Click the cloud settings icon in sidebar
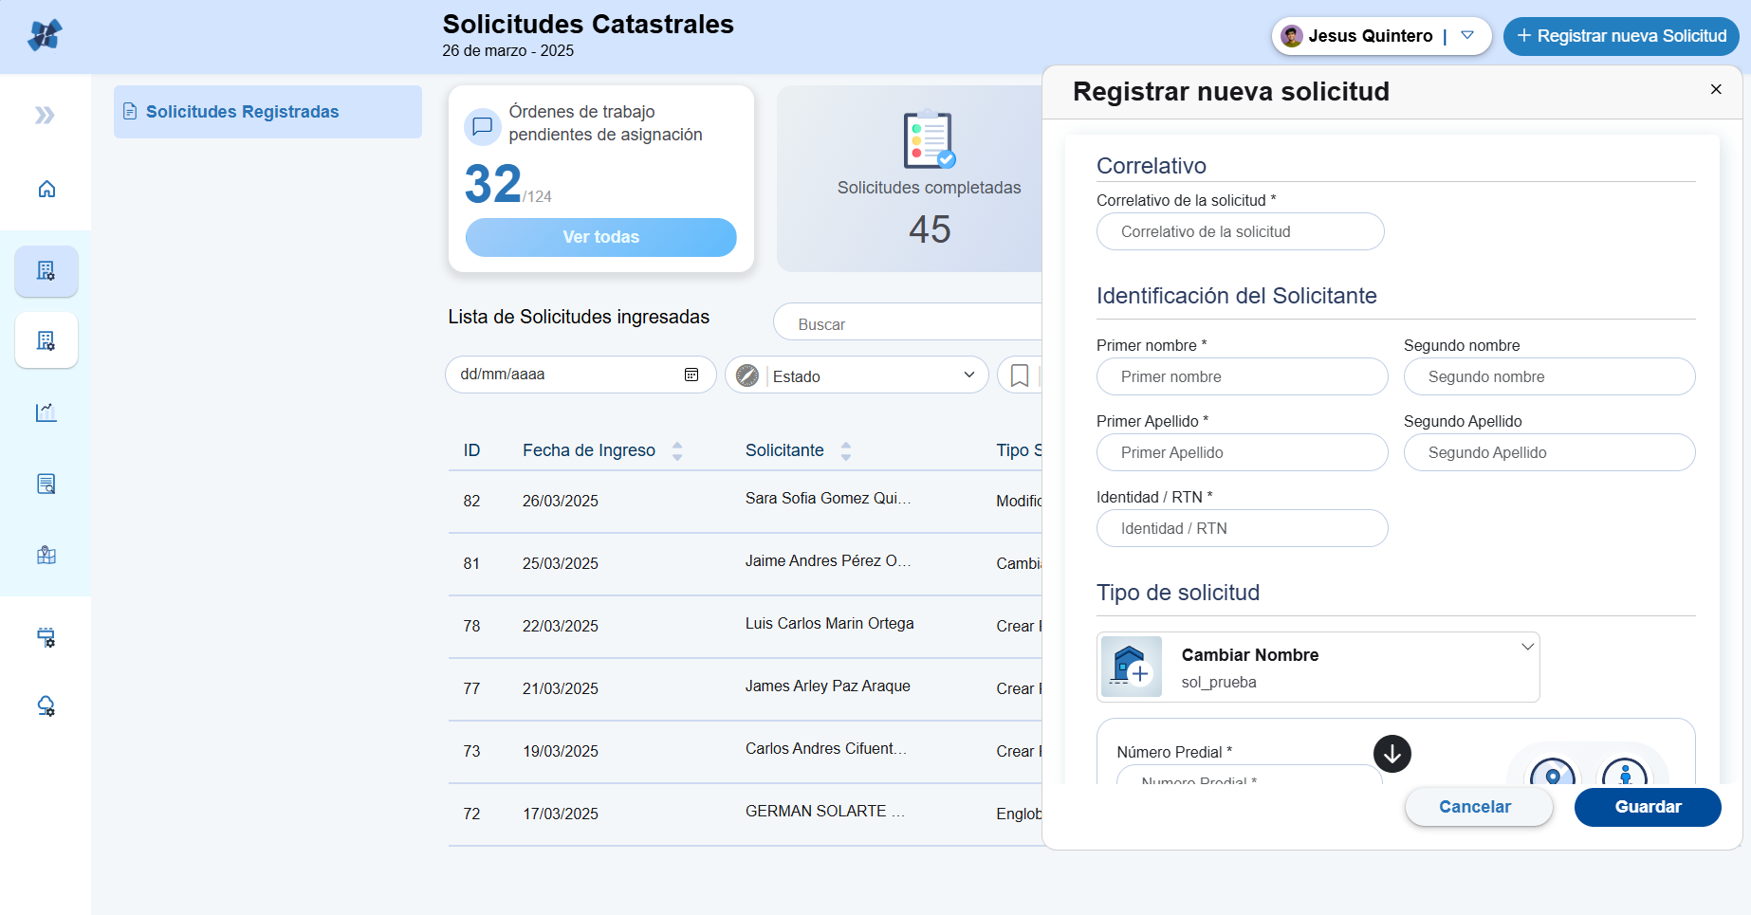The image size is (1751, 915). click(x=46, y=706)
